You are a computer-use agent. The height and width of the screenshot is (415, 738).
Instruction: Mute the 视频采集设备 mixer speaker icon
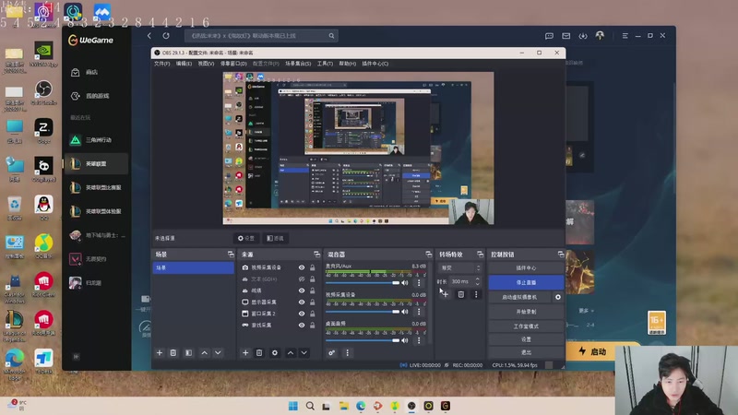(x=405, y=312)
